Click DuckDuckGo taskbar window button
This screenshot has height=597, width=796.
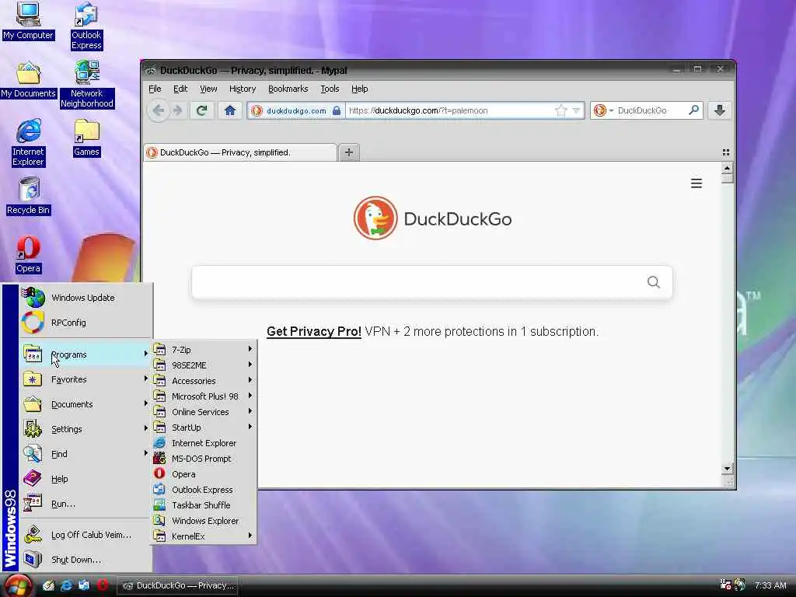pos(178,585)
